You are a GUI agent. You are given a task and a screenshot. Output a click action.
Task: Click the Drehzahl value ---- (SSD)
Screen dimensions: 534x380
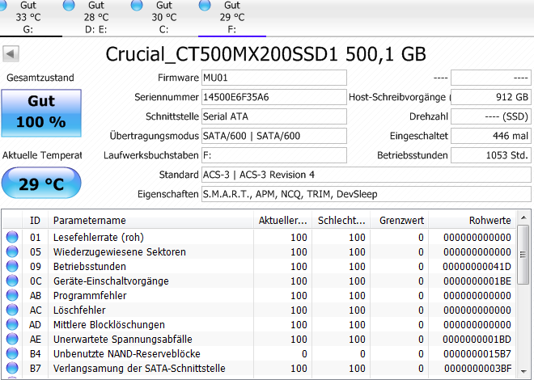tap(491, 116)
